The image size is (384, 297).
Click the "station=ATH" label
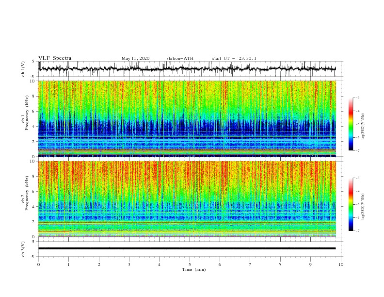(x=180, y=58)
